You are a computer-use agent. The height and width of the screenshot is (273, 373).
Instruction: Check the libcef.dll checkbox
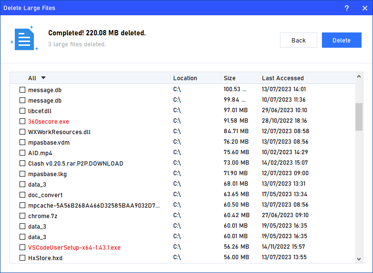pos(22,111)
